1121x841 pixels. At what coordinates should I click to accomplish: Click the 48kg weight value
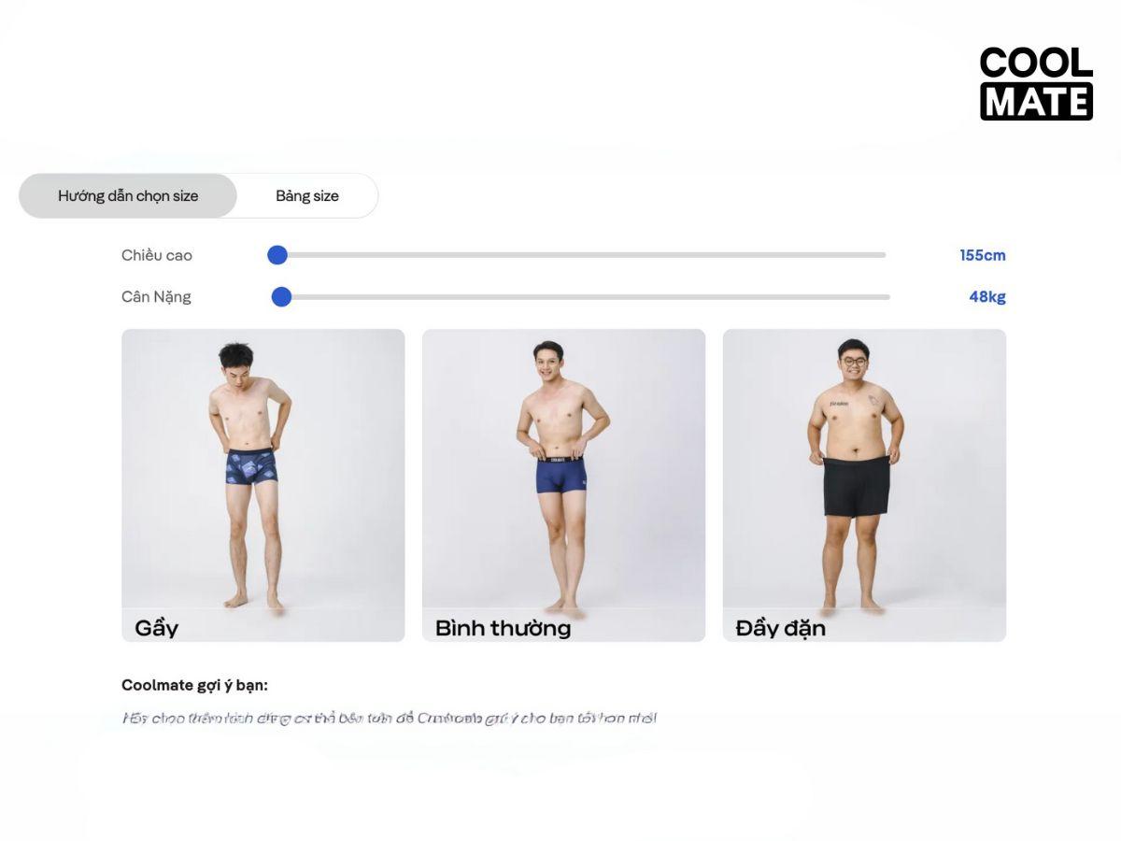coord(987,297)
